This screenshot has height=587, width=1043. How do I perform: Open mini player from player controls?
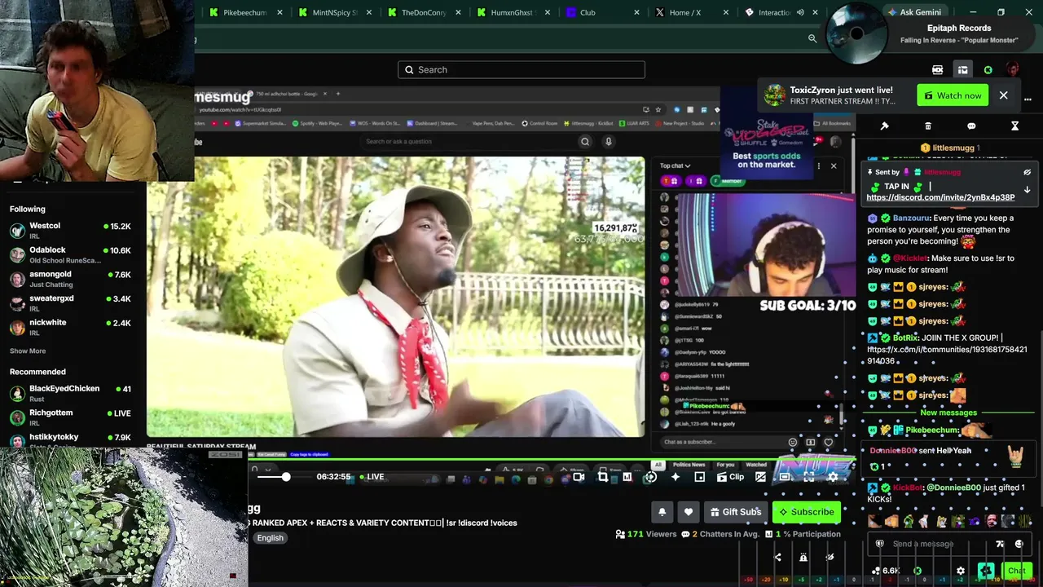coord(699,477)
